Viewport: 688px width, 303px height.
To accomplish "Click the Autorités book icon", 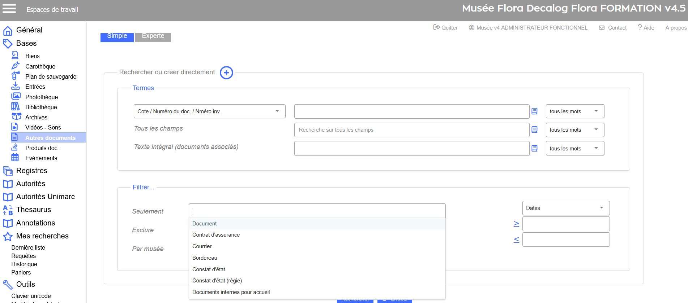I will coord(8,184).
